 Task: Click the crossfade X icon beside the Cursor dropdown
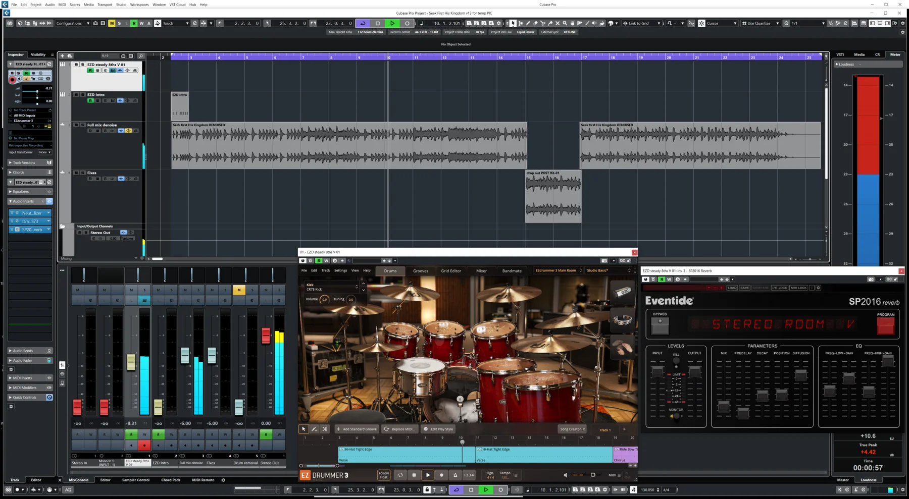click(701, 23)
